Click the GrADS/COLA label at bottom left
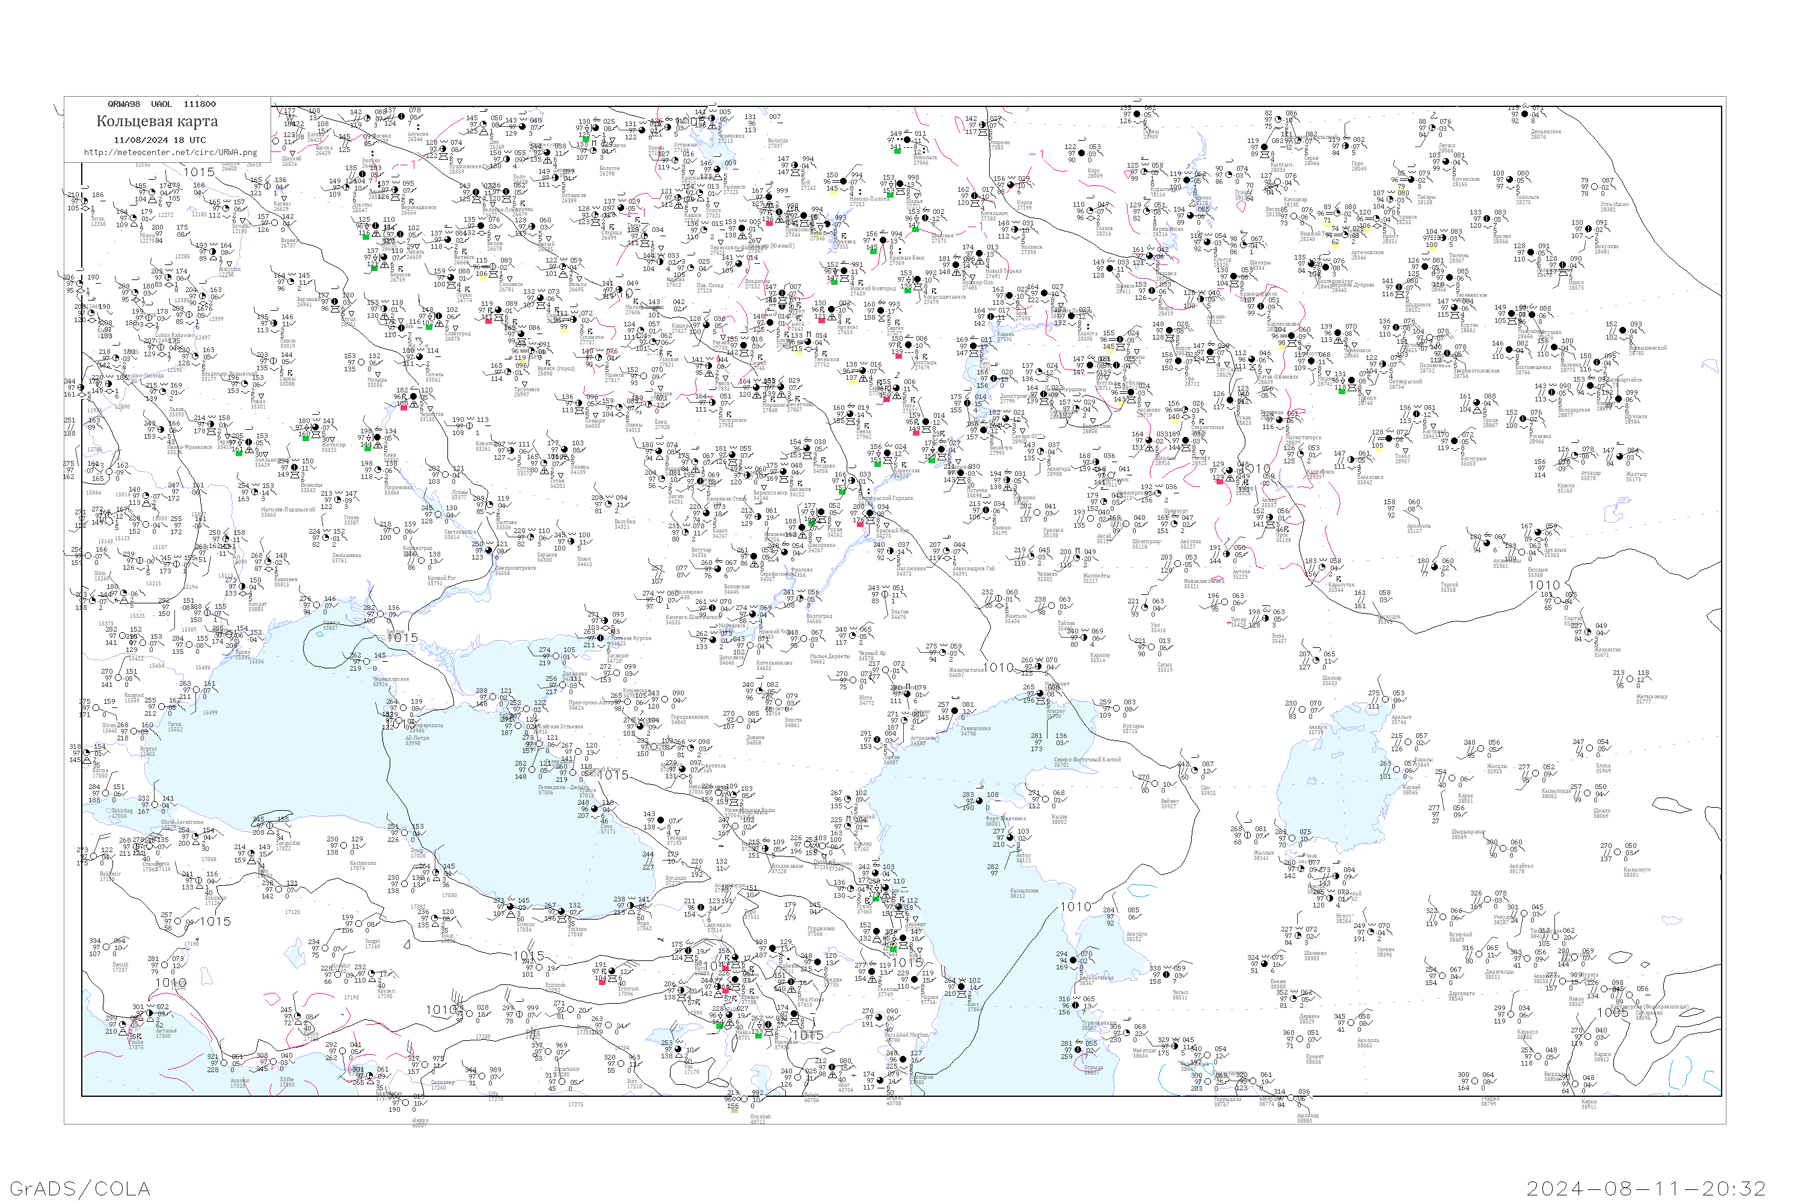The width and height of the screenshot is (1804, 1202). (80, 1188)
